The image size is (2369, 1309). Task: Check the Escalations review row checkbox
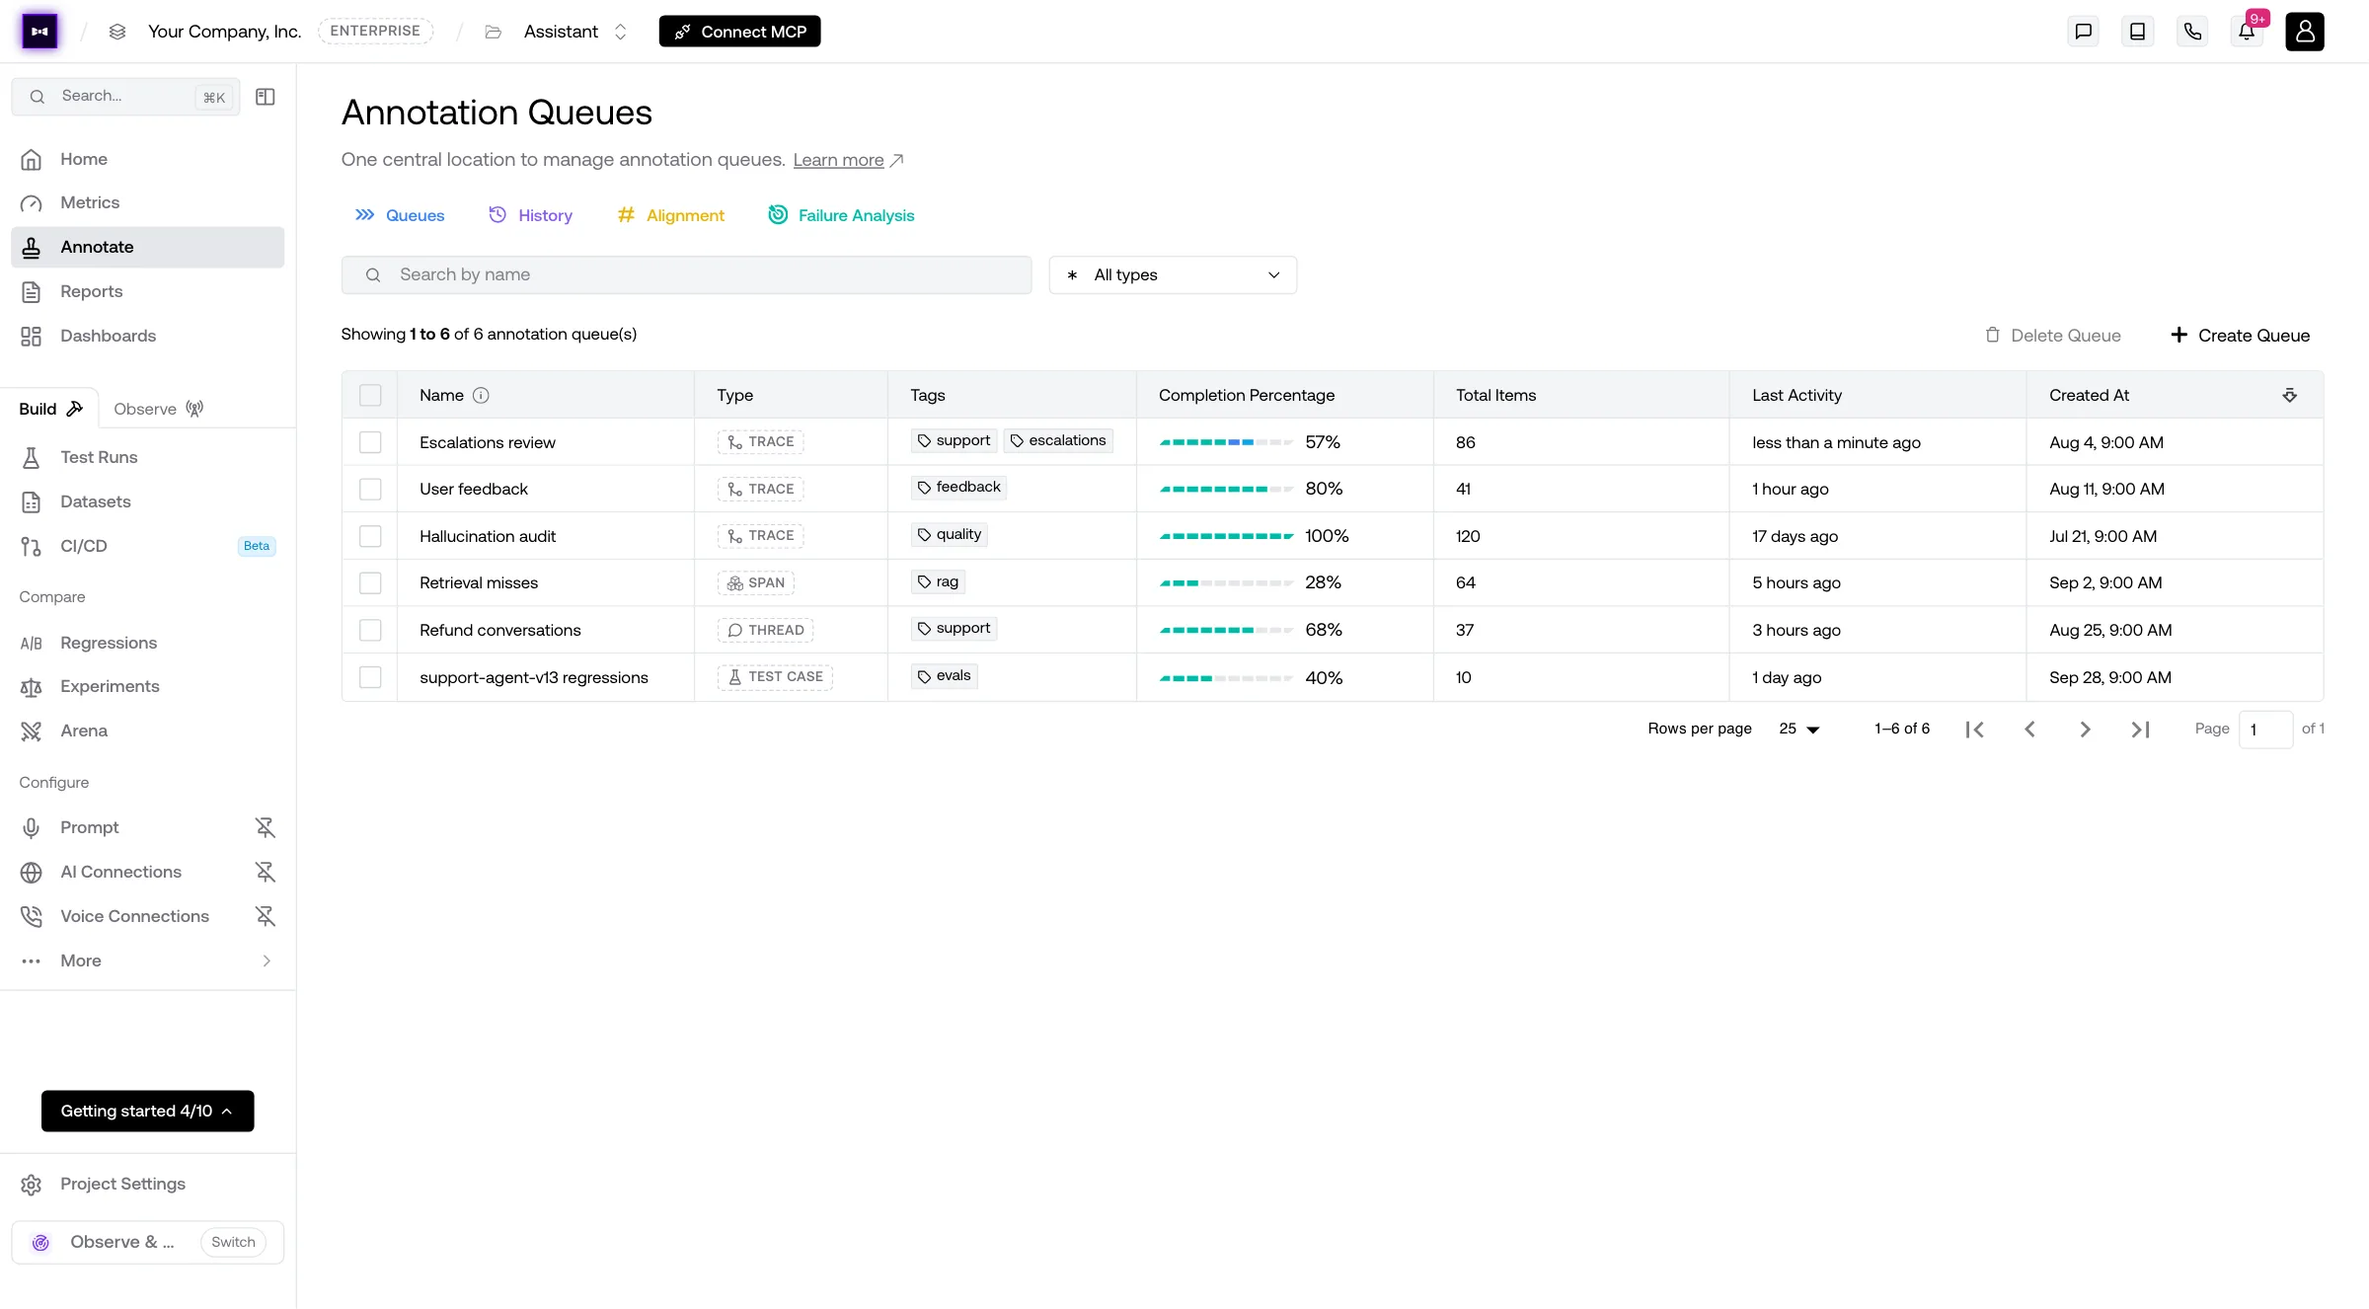[370, 442]
